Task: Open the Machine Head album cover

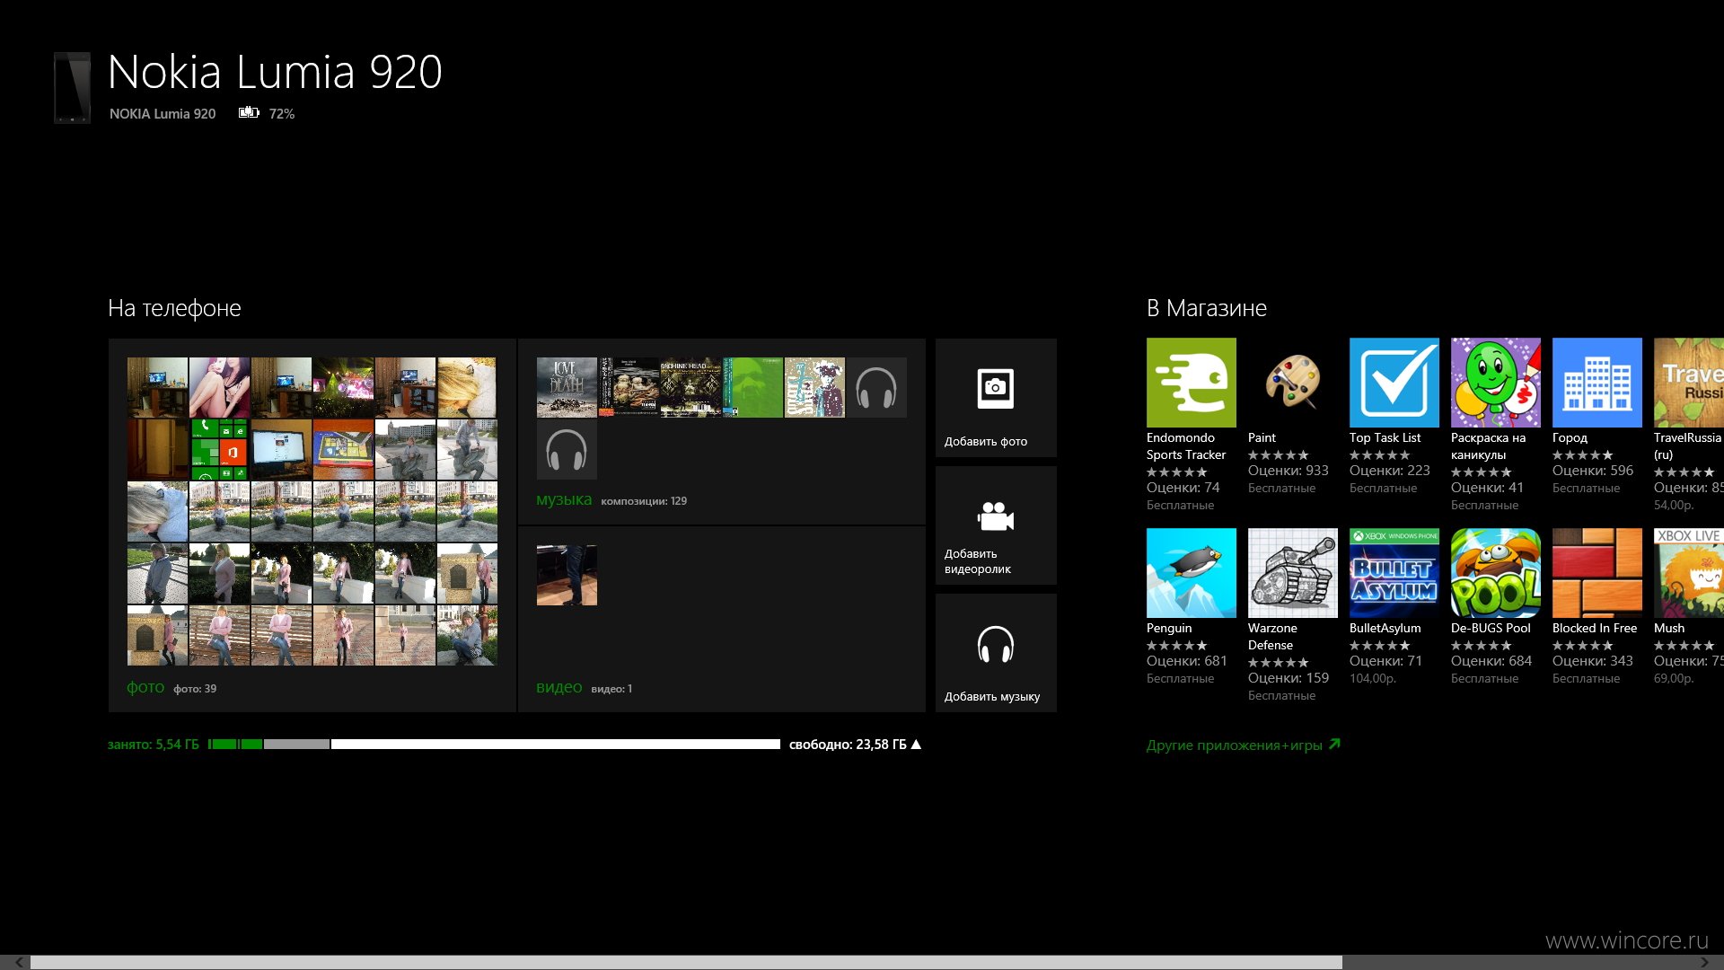Action: (x=690, y=388)
